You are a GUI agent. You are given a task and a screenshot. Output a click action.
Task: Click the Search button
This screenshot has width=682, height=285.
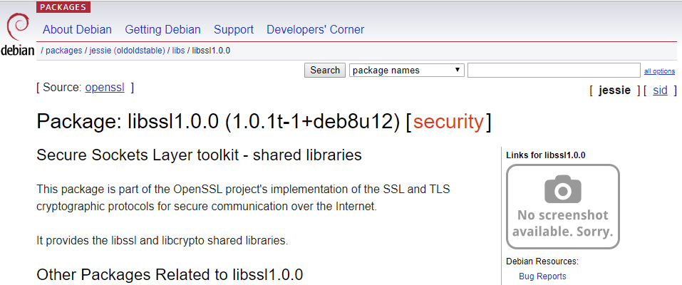325,71
